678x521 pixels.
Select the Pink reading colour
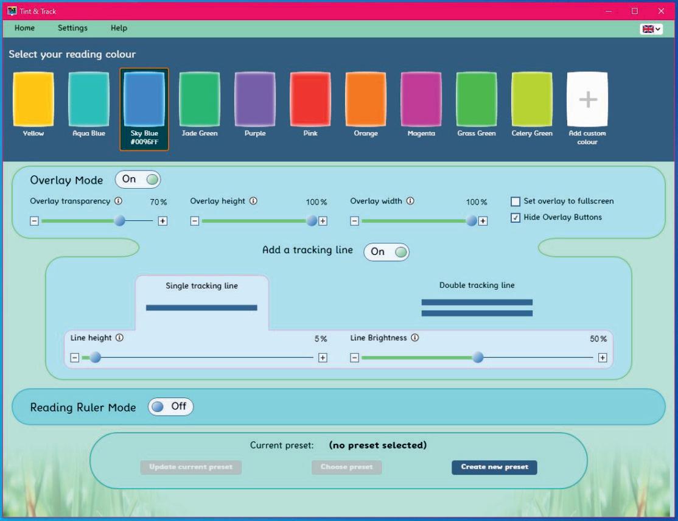(310, 99)
